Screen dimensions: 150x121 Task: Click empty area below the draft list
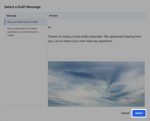(25, 72)
